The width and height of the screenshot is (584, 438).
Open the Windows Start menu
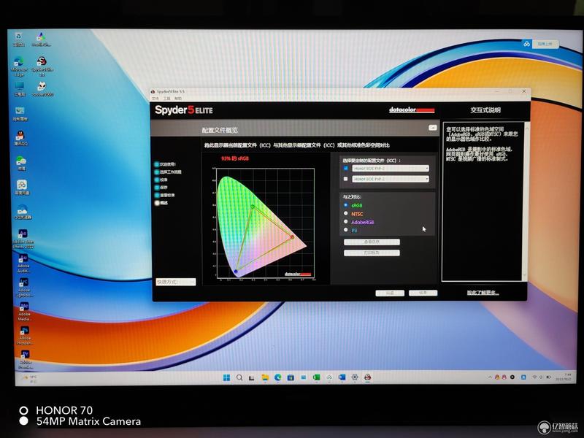(226, 377)
